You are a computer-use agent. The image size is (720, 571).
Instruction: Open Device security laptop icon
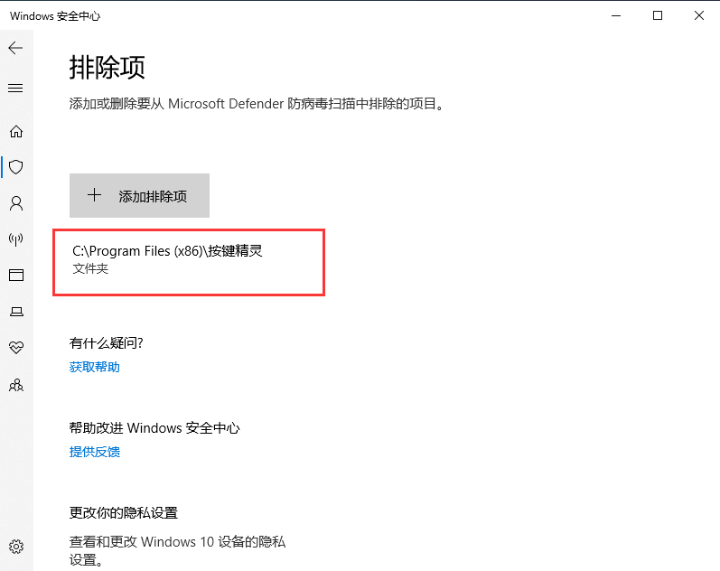(x=16, y=312)
